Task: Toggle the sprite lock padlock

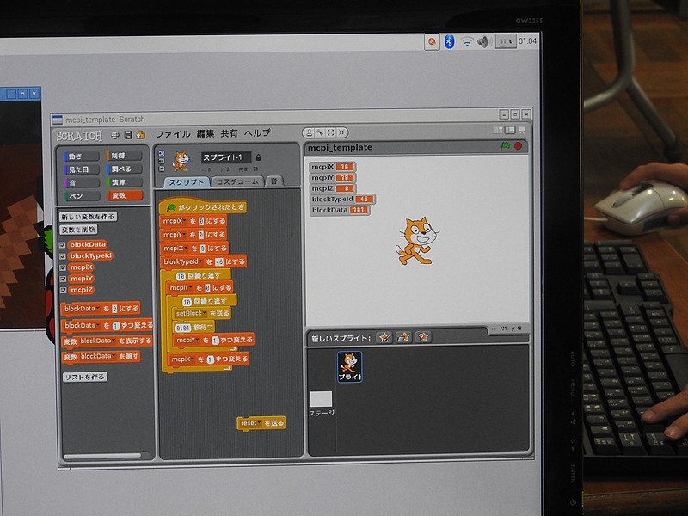Action: (x=259, y=157)
